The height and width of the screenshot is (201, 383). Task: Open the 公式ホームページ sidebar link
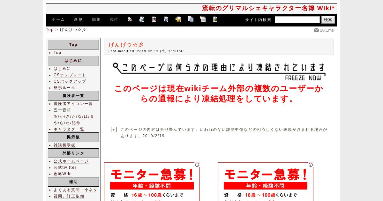[71, 161]
